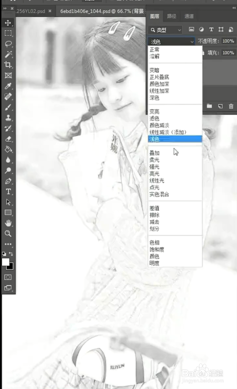Choose 柔光 blend mode
This screenshot has width=237, height=389.
coord(175,160)
